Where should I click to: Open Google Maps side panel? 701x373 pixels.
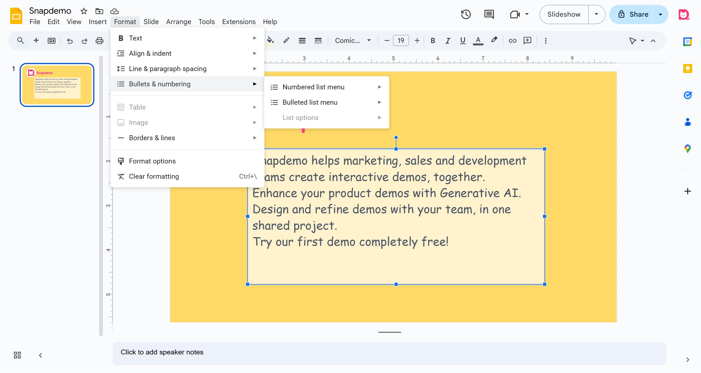tap(688, 149)
